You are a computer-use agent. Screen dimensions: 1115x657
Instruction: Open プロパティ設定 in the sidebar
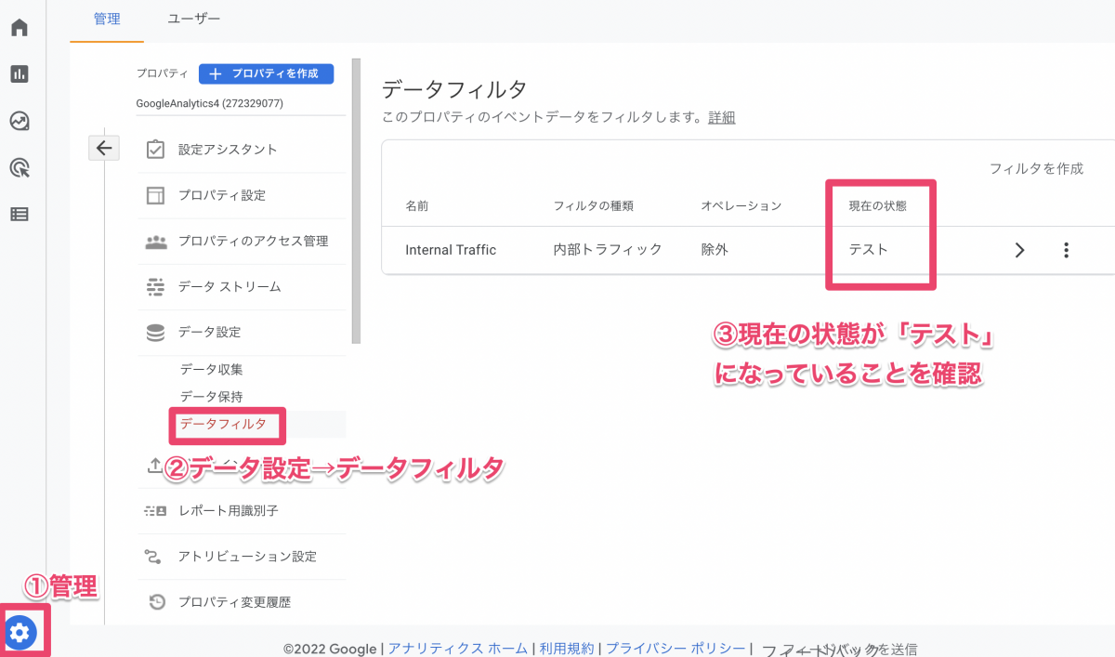pos(221,195)
